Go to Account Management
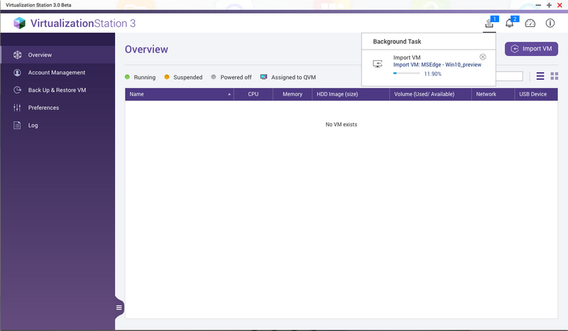 pos(56,72)
